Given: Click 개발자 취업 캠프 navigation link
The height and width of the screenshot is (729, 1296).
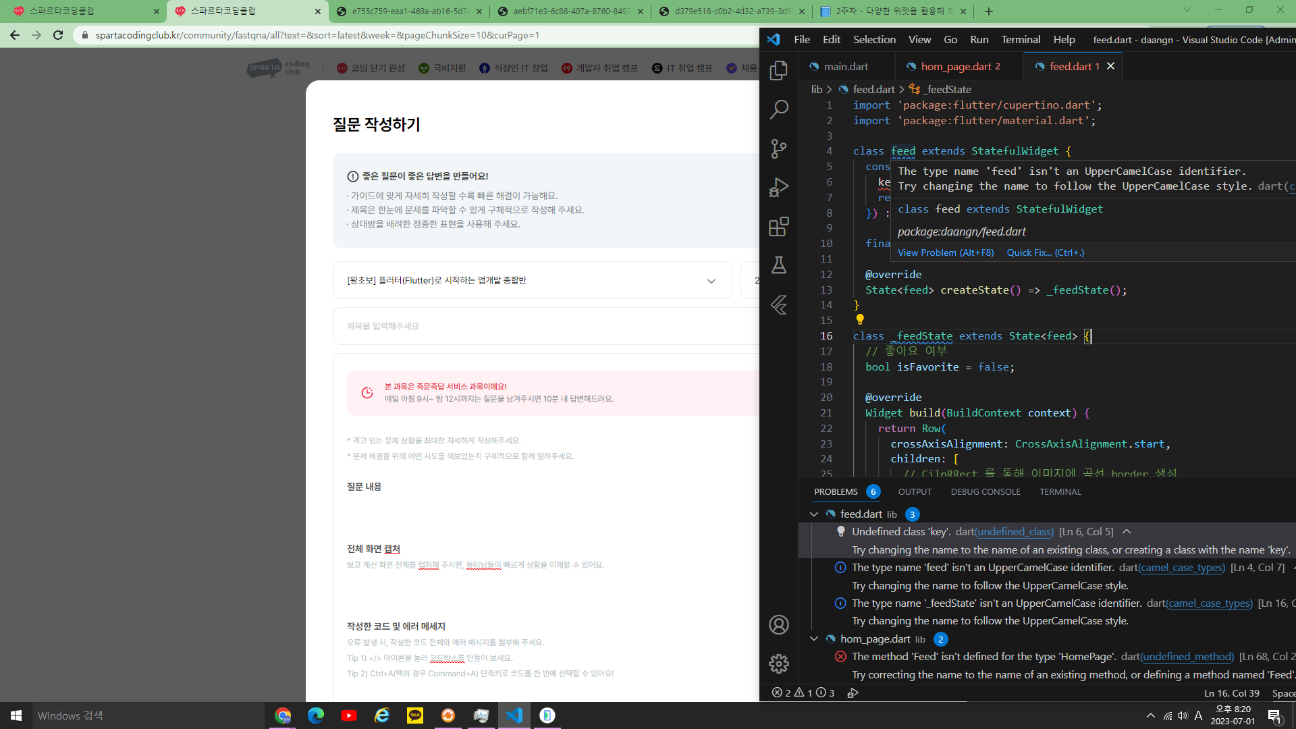Looking at the screenshot, I should [x=599, y=68].
